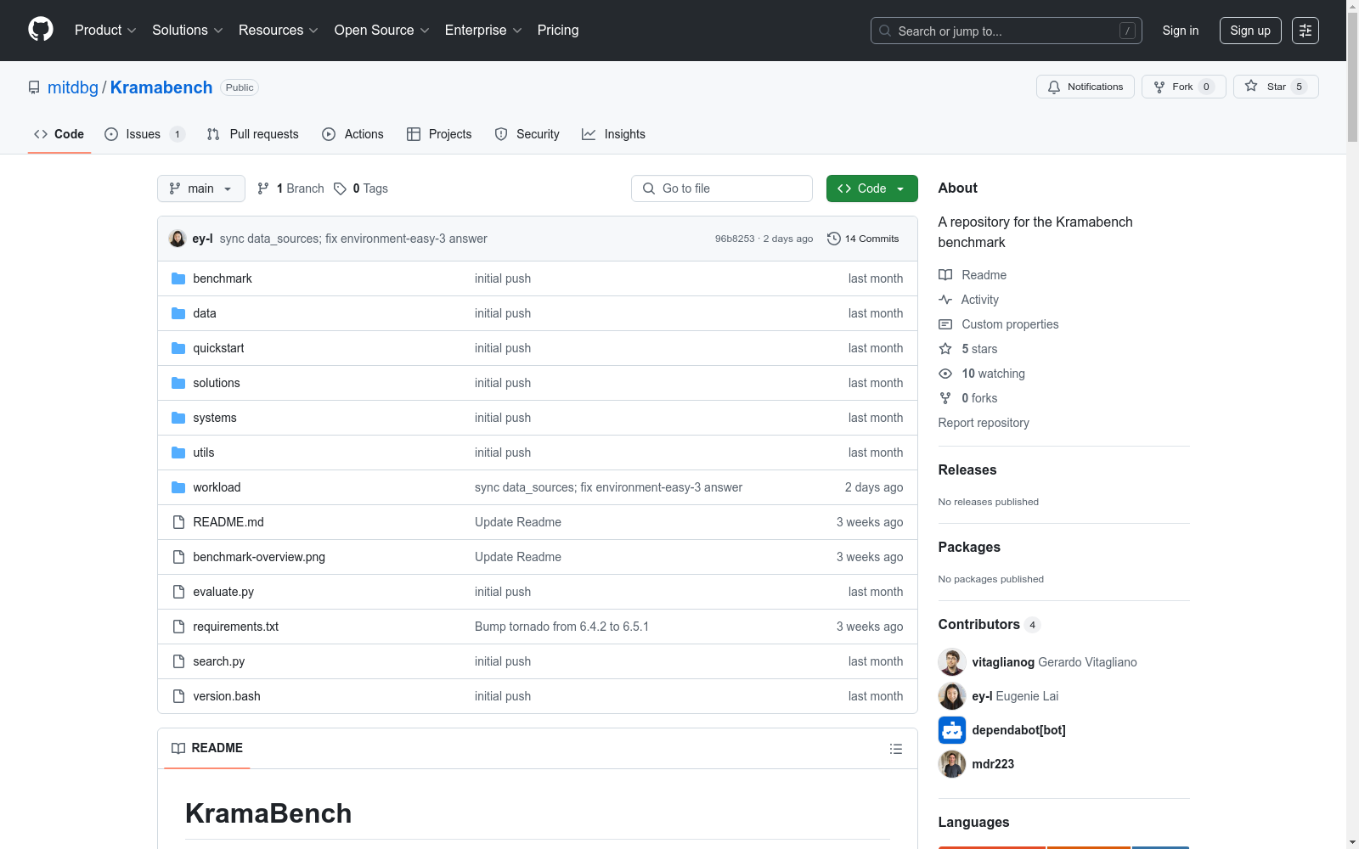Click the systems folder icon
The height and width of the screenshot is (849, 1359).
(x=178, y=418)
